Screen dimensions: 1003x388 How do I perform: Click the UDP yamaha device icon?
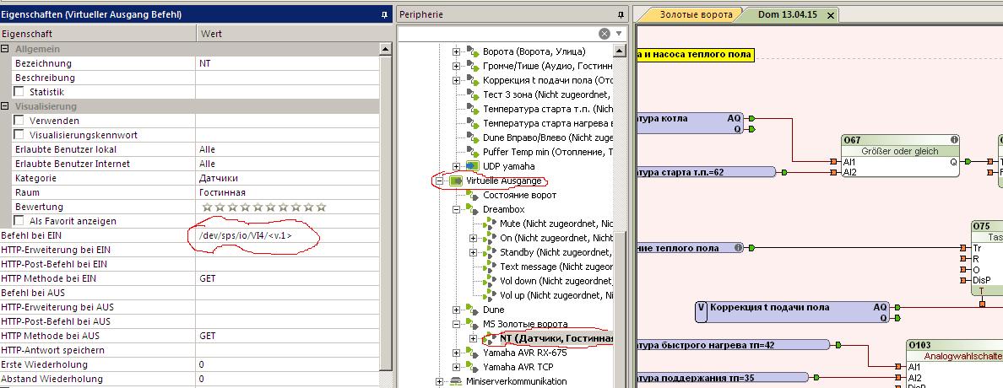click(x=472, y=166)
